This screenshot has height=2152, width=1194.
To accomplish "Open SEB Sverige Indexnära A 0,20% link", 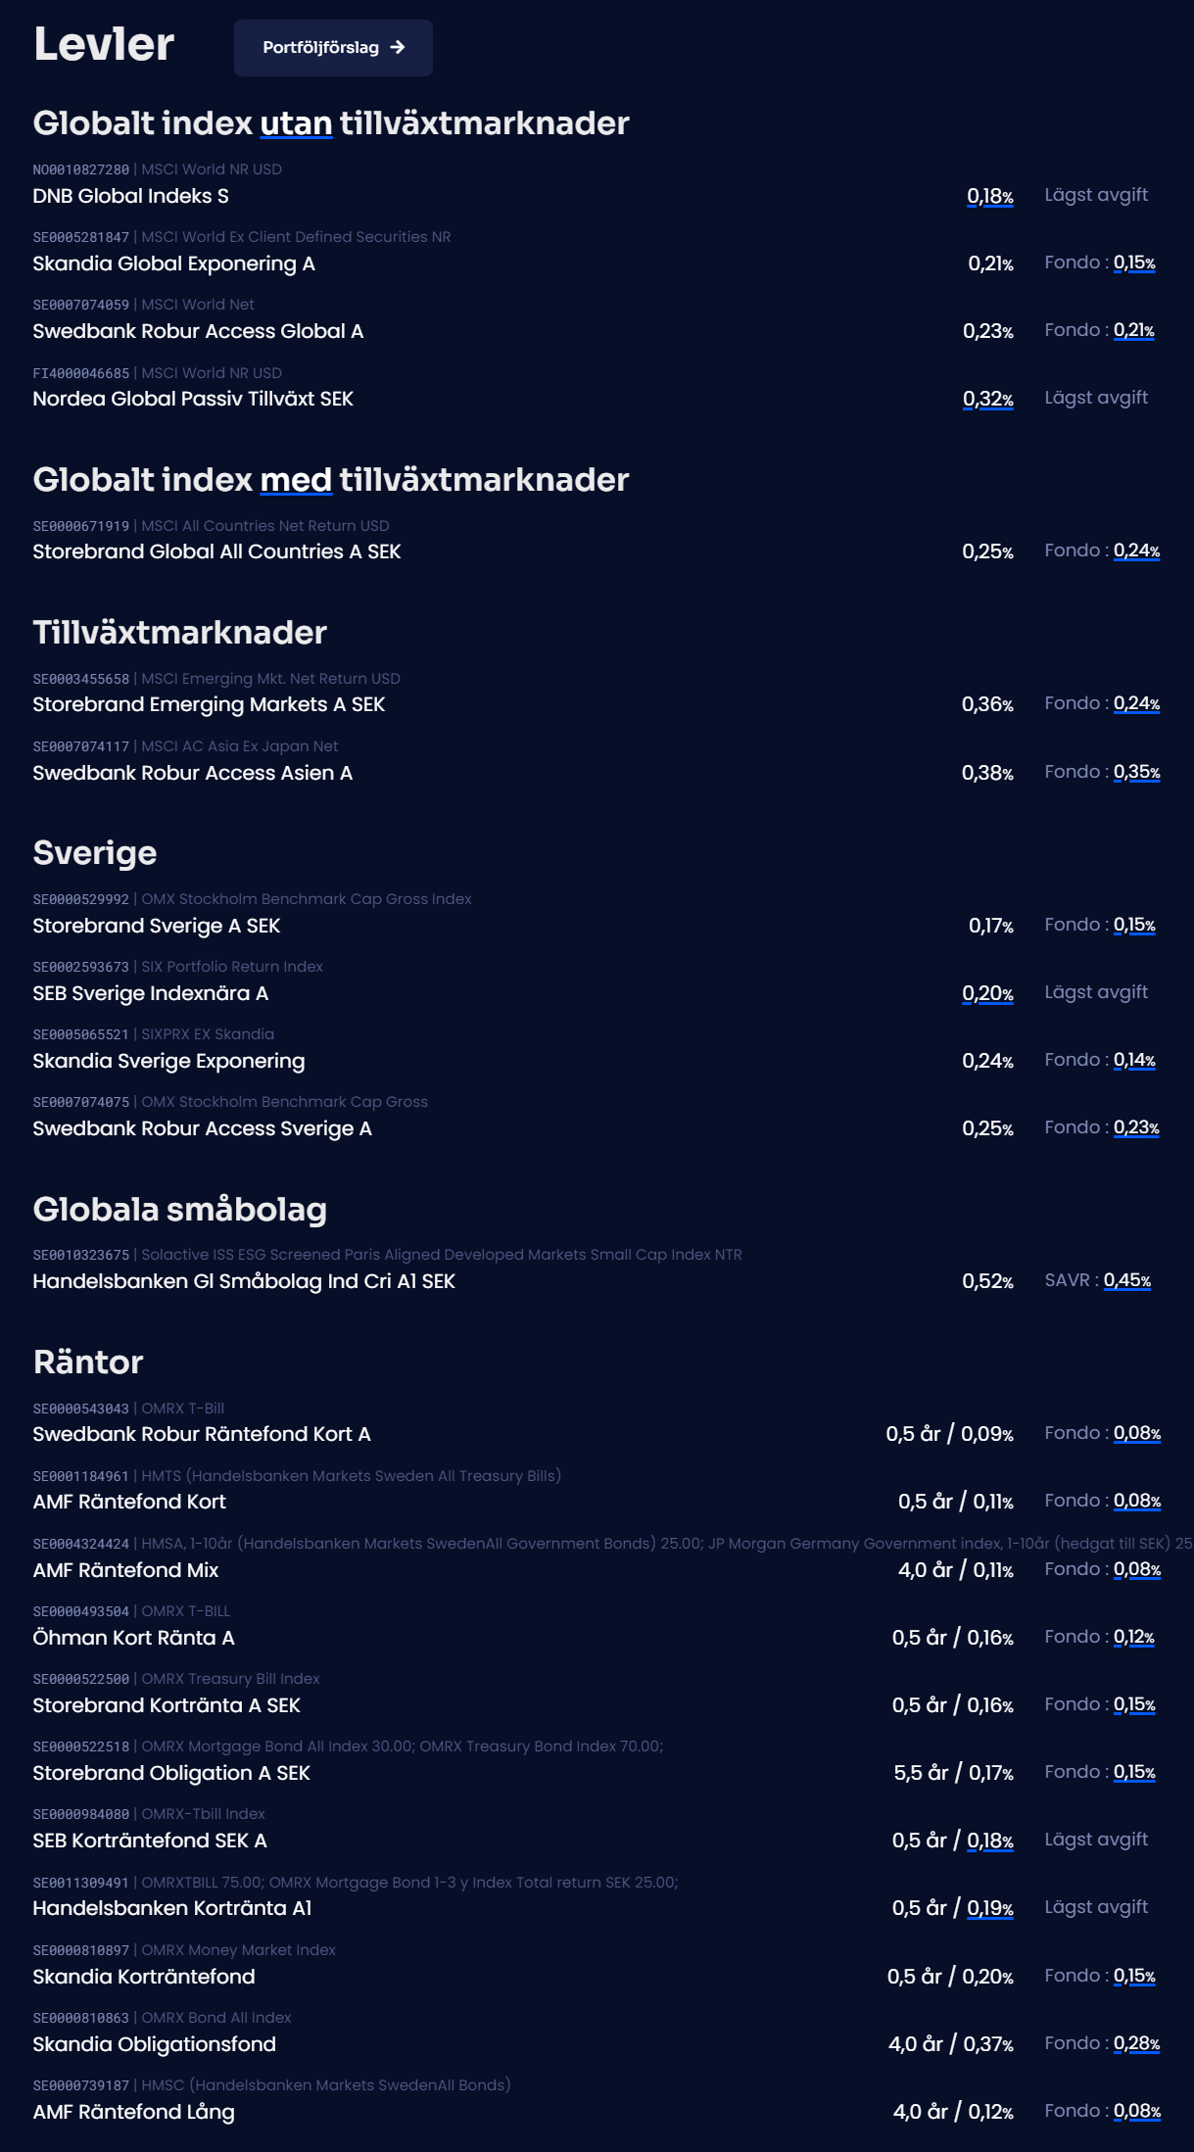I will point(987,993).
